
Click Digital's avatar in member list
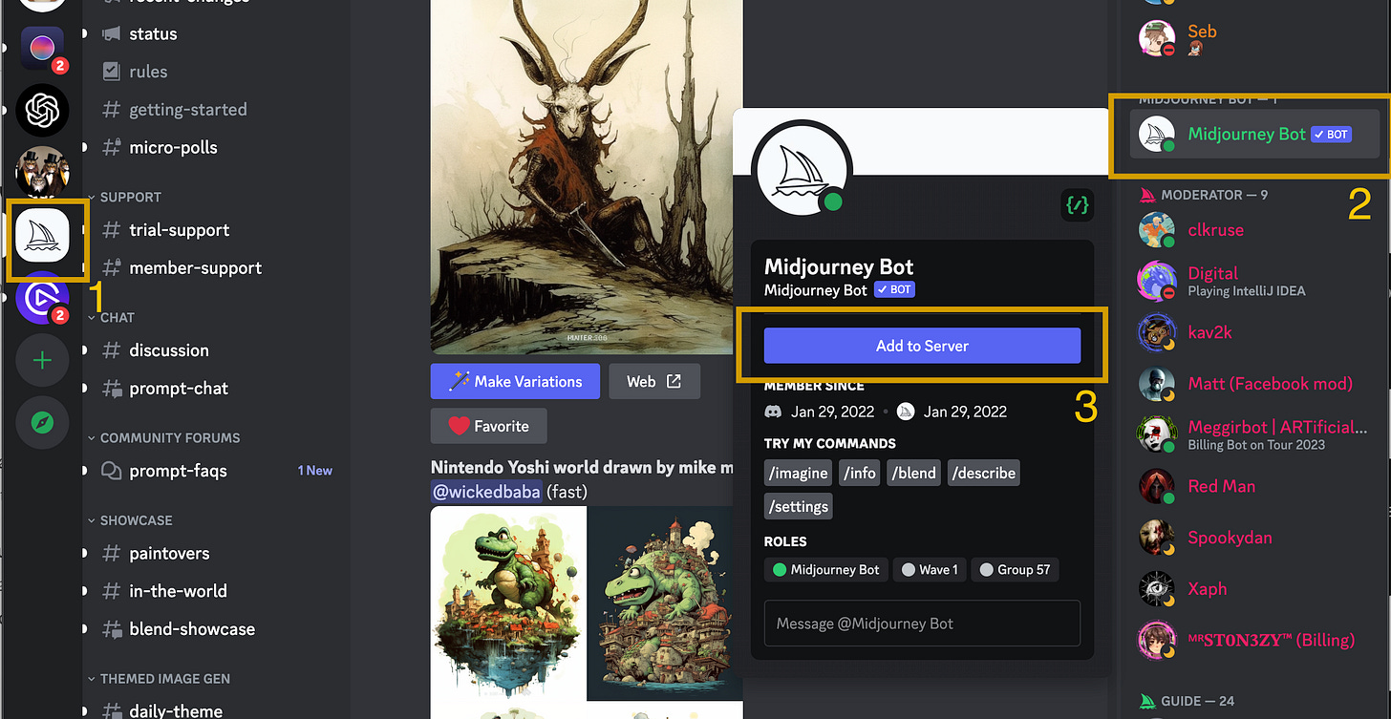1157,281
